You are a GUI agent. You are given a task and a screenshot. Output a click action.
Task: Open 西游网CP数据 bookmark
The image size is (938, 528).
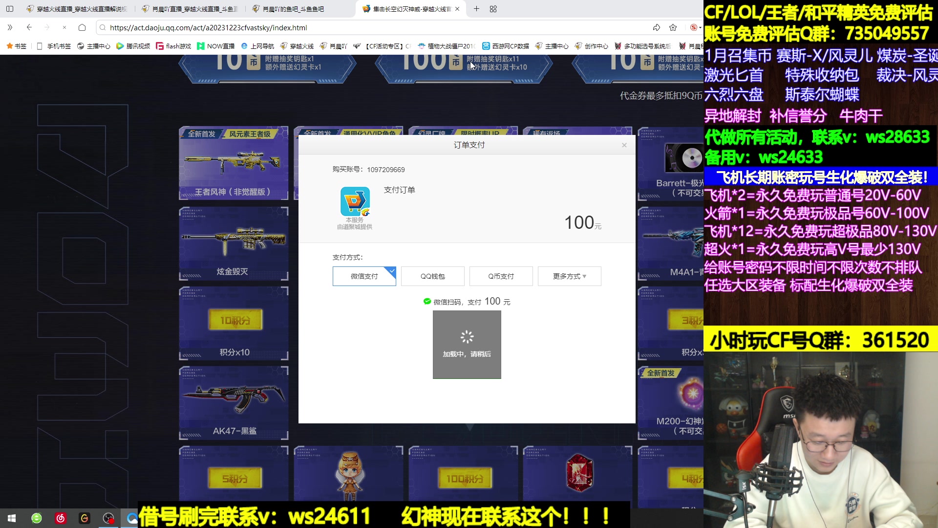coord(506,46)
